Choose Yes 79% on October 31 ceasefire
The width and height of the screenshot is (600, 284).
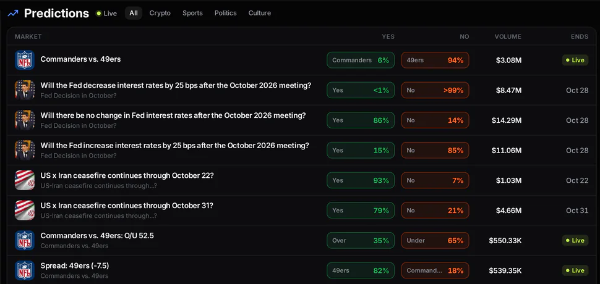point(361,211)
